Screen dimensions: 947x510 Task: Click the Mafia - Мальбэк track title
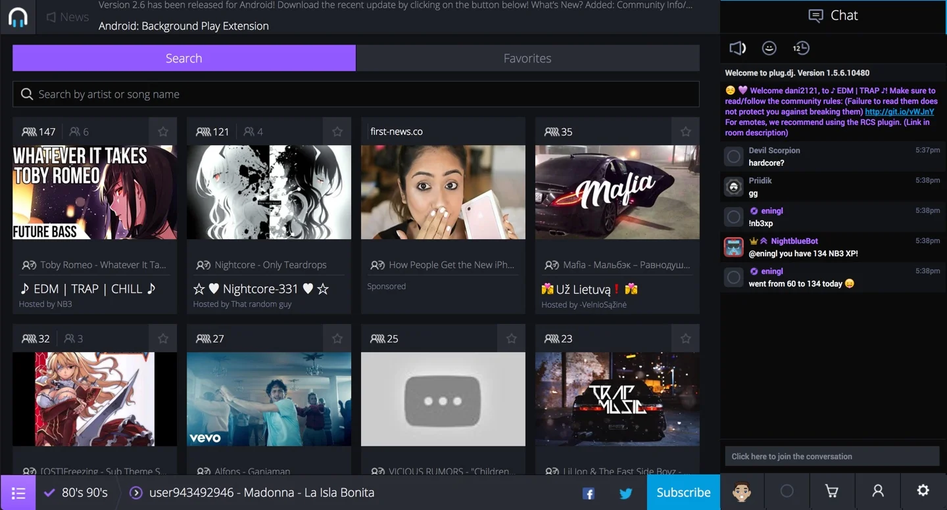pos(627,265)
